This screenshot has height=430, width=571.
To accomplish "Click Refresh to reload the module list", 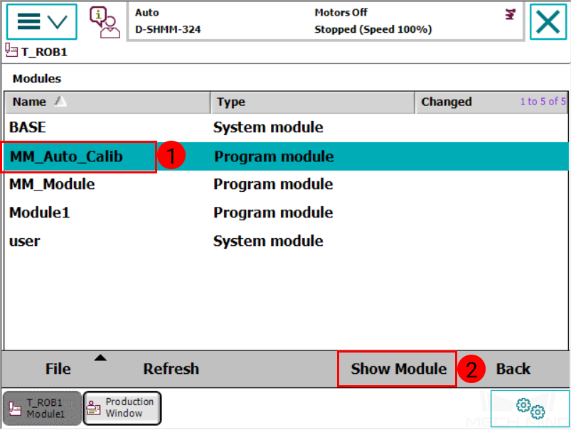I will tap(171, 369).
